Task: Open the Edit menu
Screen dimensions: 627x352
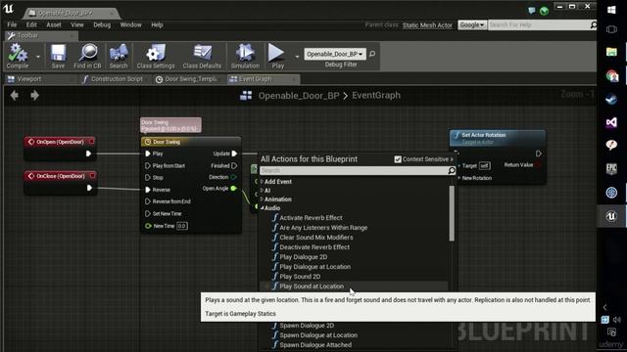Action: pos(31,24)
